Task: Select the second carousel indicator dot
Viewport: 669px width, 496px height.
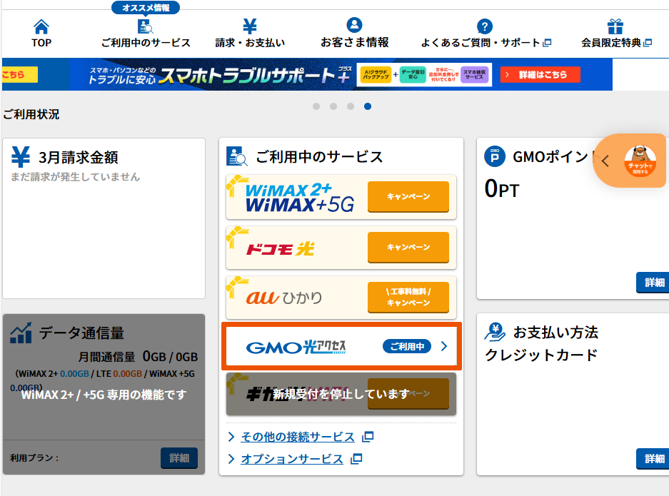Action: pos(333,106)
